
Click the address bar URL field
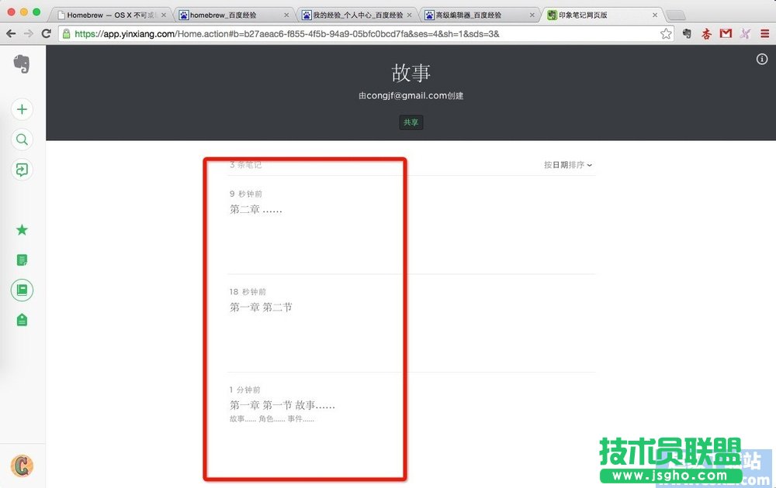click(x=366, y=33)
